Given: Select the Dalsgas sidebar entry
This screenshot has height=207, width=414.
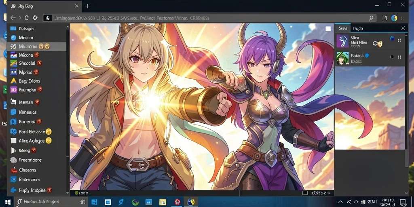Looking at the screenshot, I should coord(36,29).
